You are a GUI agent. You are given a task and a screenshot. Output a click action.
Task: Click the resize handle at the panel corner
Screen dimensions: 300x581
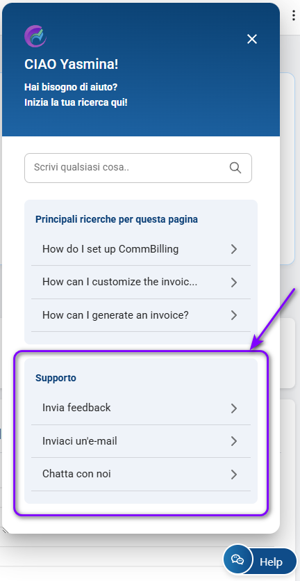[5, 530]
